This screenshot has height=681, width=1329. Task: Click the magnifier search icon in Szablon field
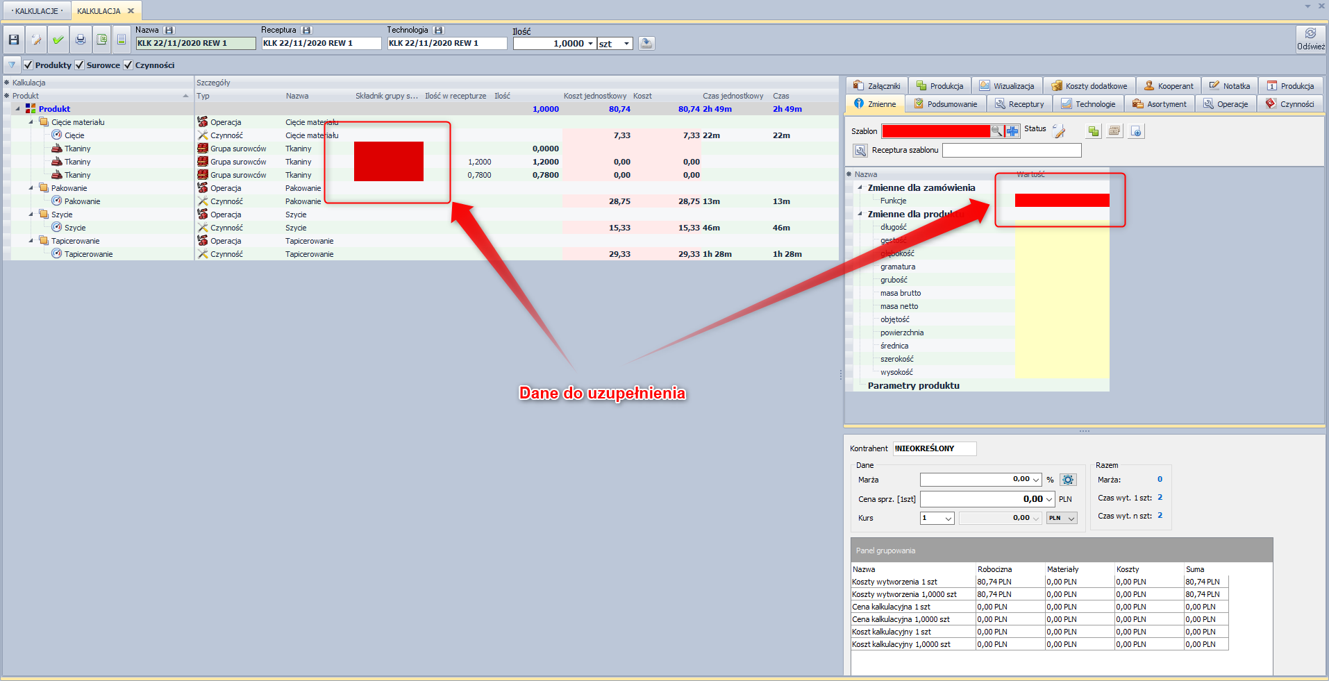[x=997, y=131]
